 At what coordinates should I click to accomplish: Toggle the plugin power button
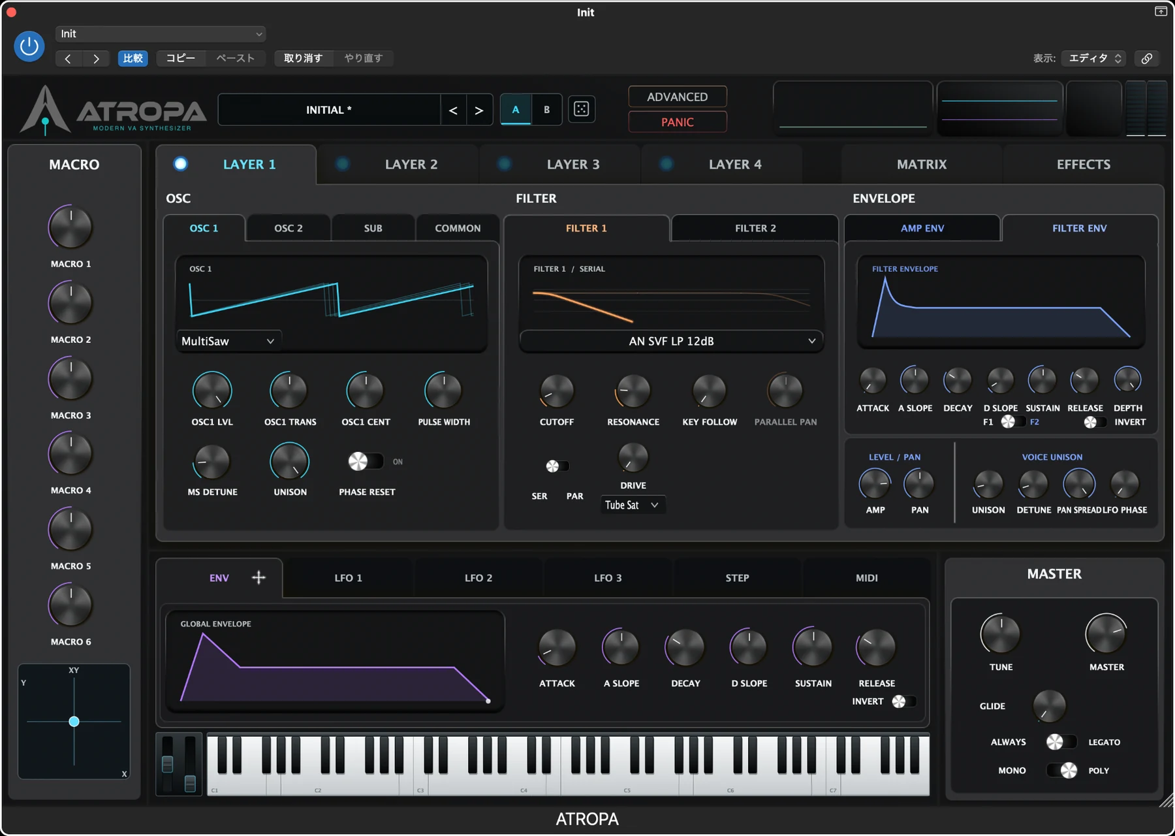29,46
